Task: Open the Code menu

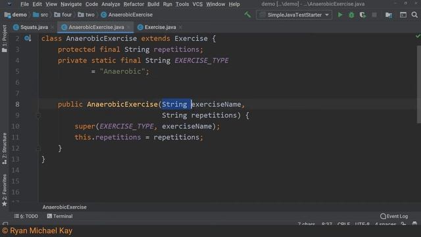Action: click(91, 4)
